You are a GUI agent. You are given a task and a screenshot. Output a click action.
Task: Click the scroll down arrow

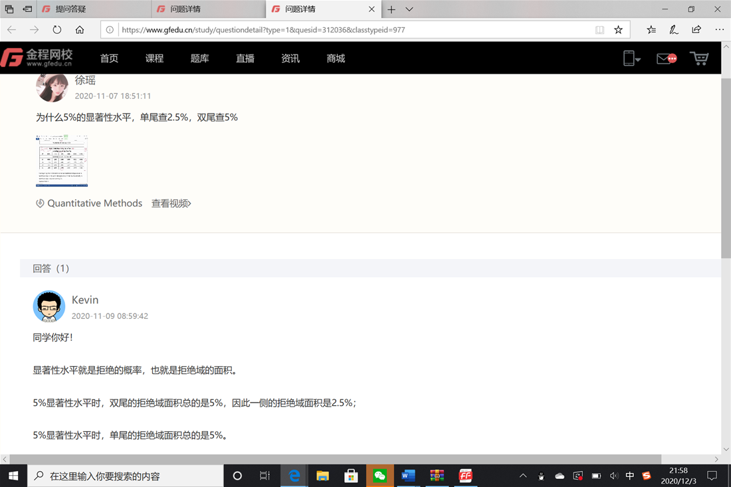tap(726, 449)
